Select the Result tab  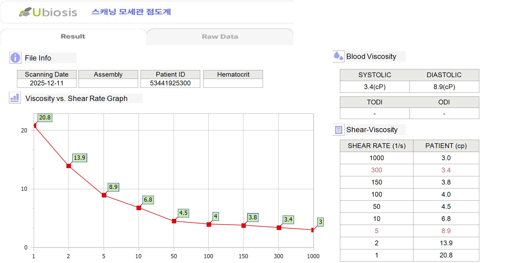pyautogui.click(x=73, y=36)
